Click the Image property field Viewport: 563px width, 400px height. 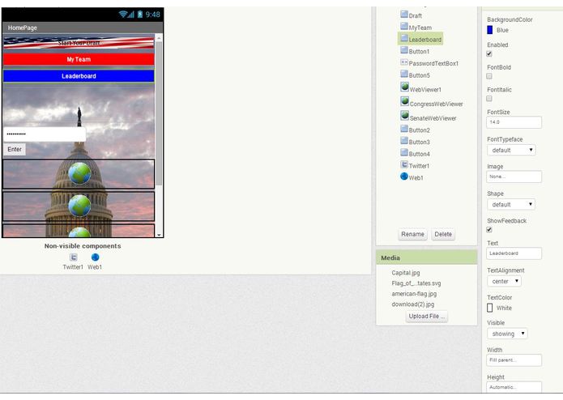click(x=514, y=177)
